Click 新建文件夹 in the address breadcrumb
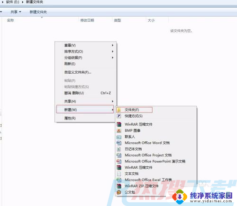This screenshot has height=206, width=237. pos(35,2)
